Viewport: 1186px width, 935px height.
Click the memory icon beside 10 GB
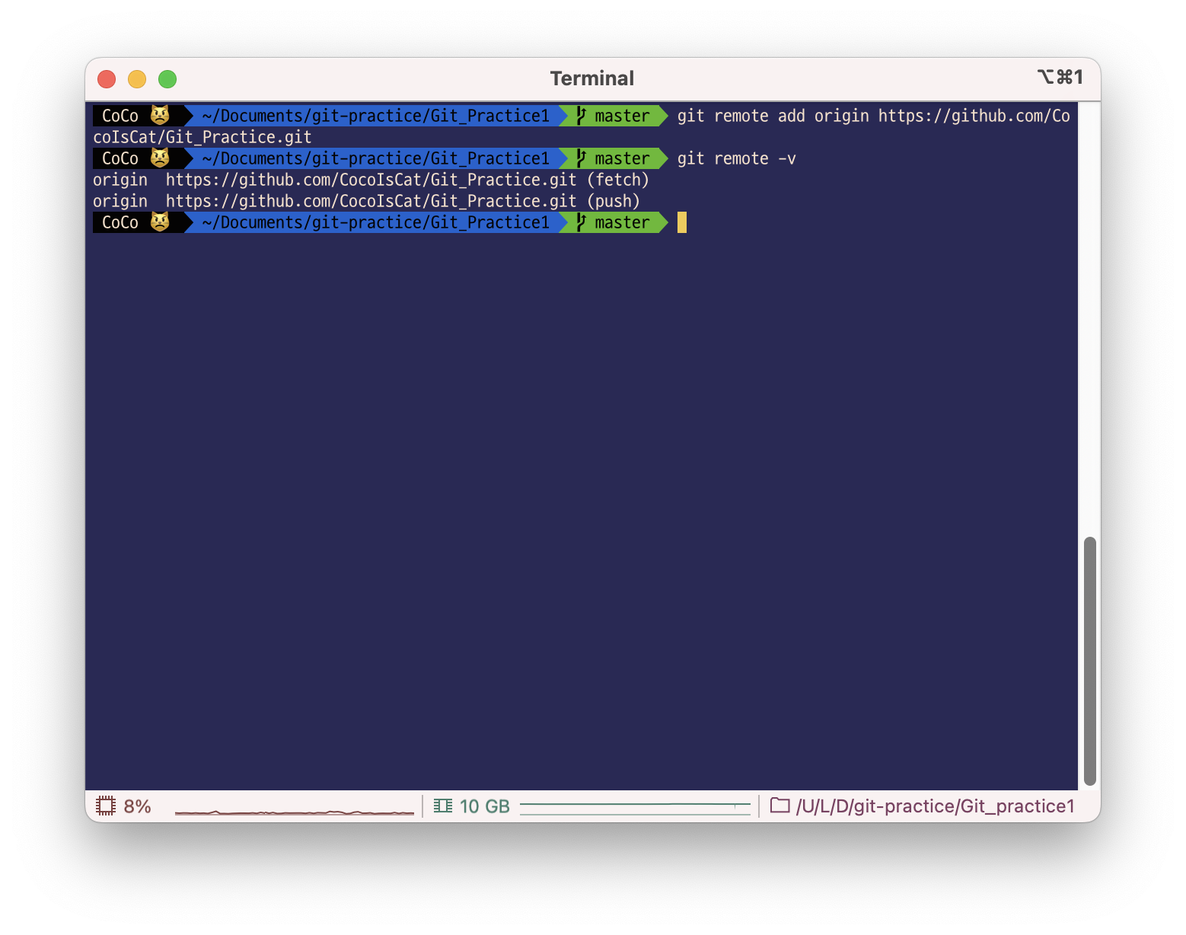[x=443, y=806]
